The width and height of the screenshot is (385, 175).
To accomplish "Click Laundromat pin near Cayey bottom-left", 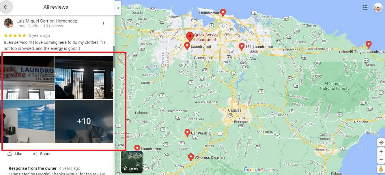I will (137, 148).
